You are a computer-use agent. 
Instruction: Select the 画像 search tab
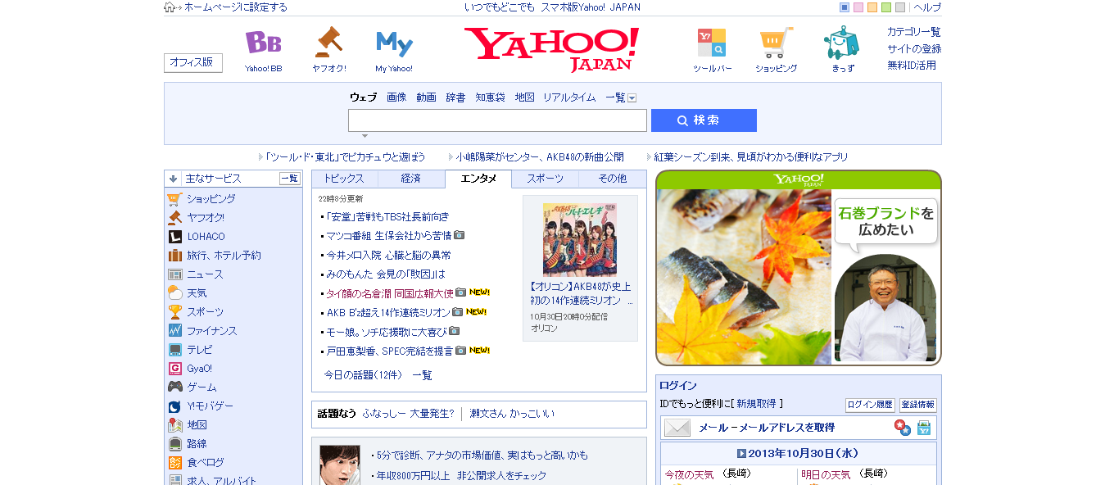coord(396,97)
